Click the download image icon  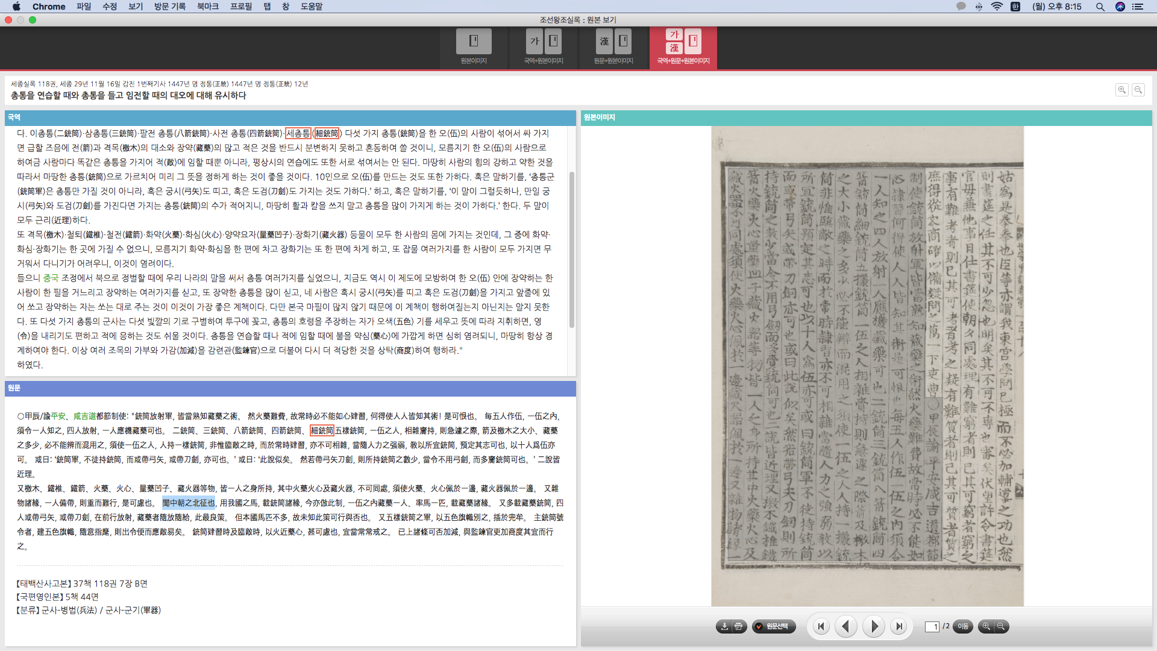pos(724,626)
